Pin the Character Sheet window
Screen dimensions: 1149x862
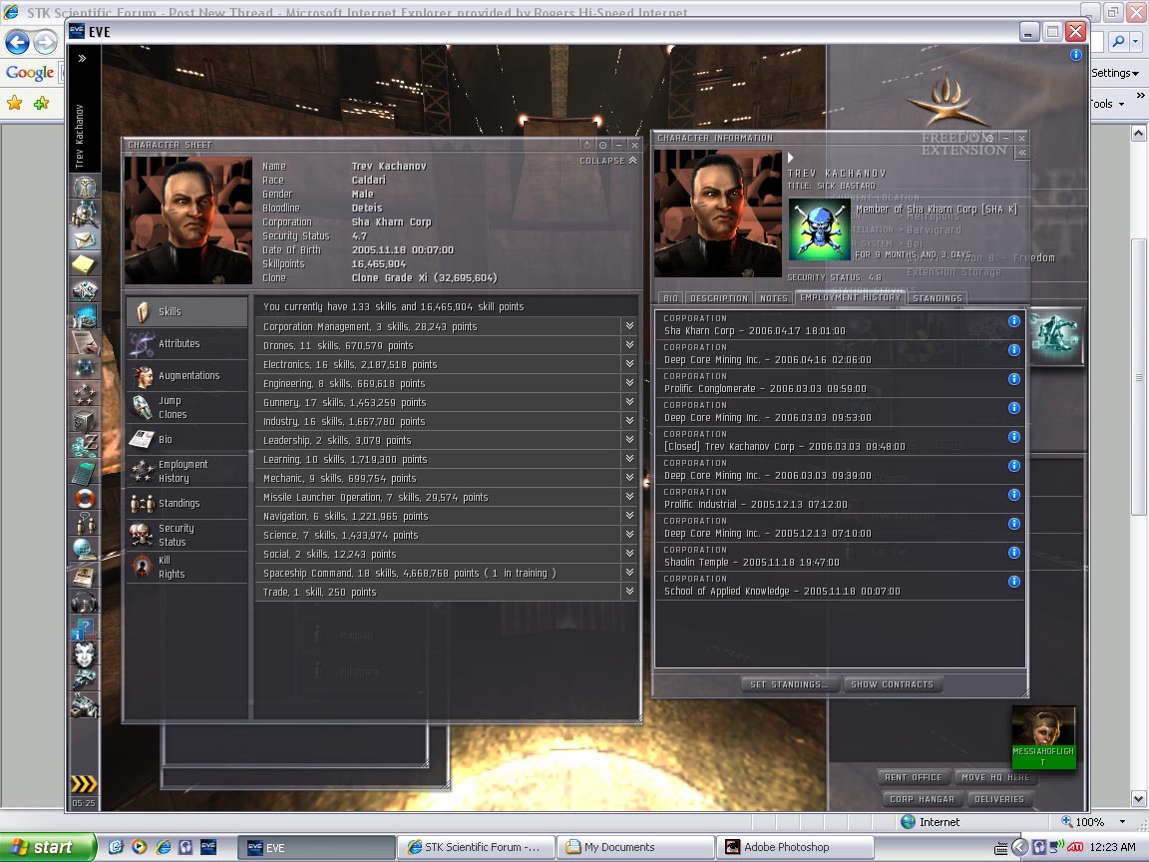(x=602, y=145)
